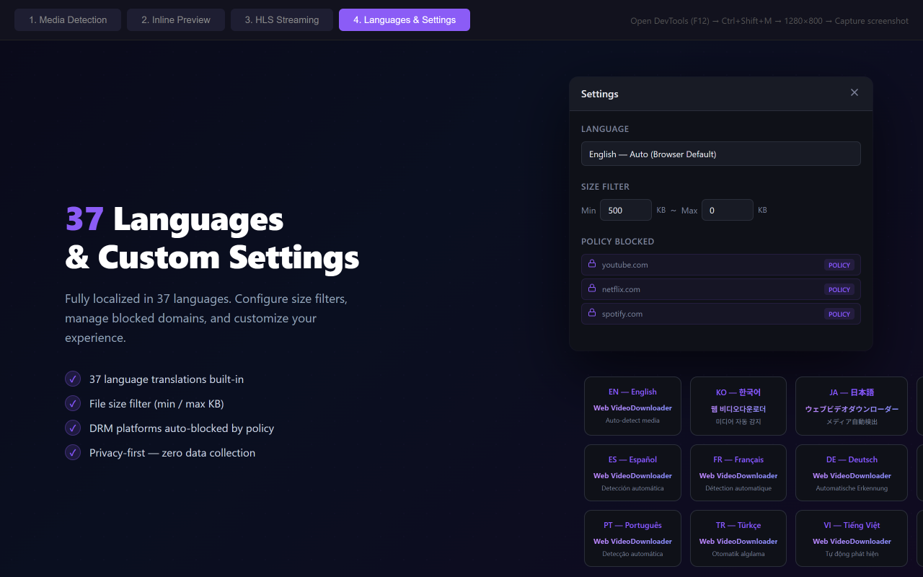Click checkmark icon for 37 language translations
The height and width of the screenshot is (577, 923).
(x=73, y=379)
